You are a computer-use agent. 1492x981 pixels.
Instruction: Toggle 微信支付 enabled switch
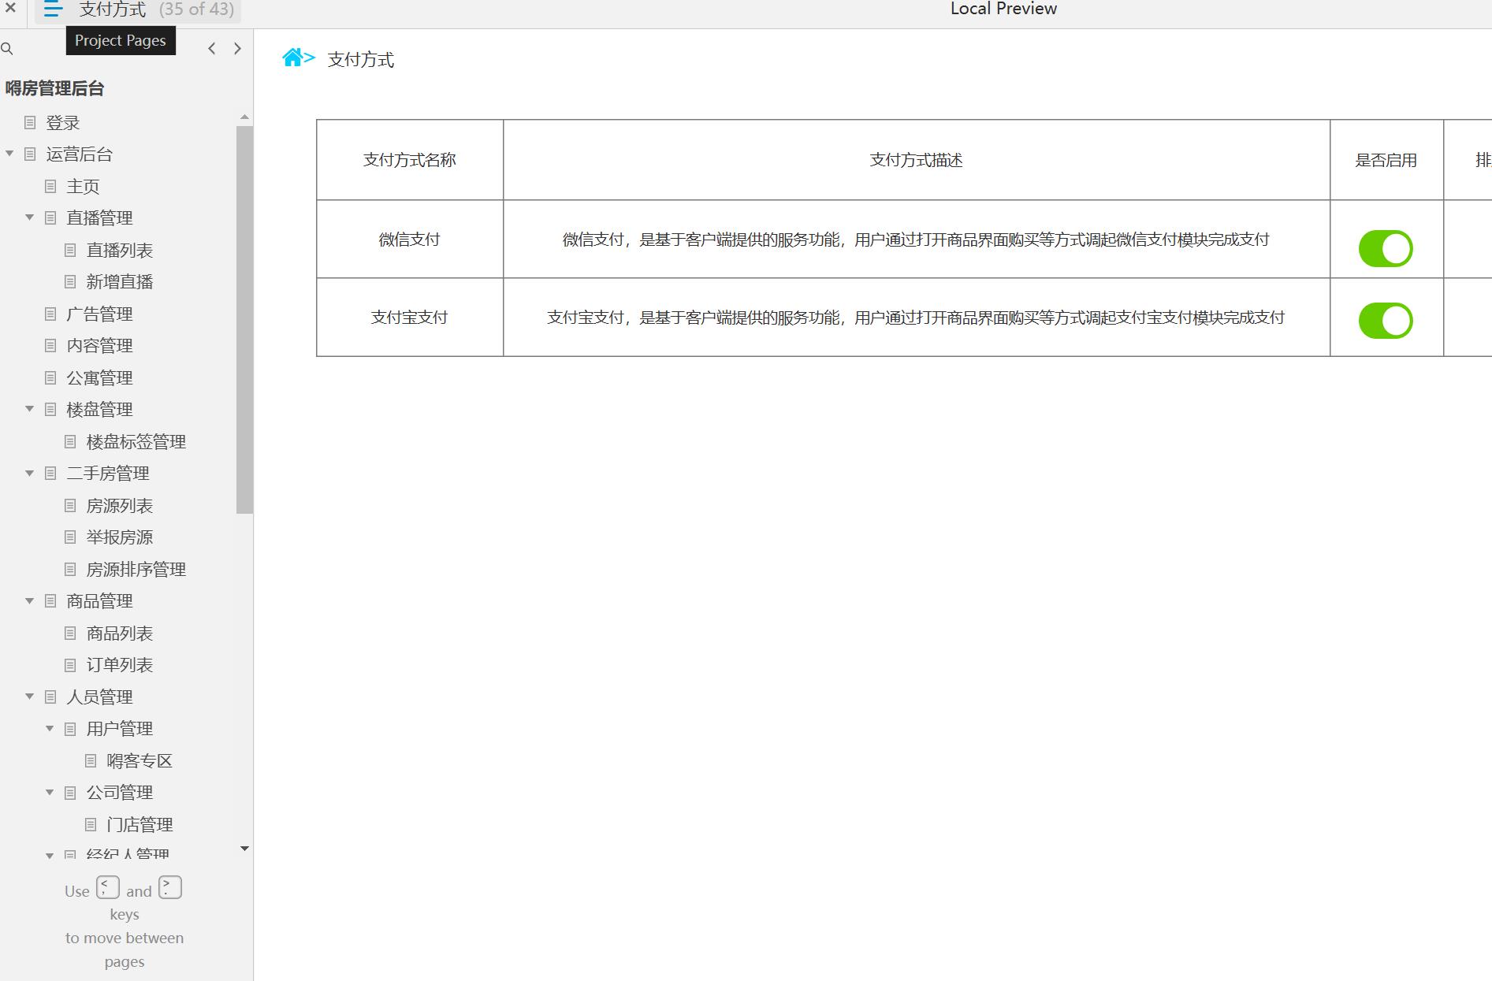click(x=1386, y=249)
